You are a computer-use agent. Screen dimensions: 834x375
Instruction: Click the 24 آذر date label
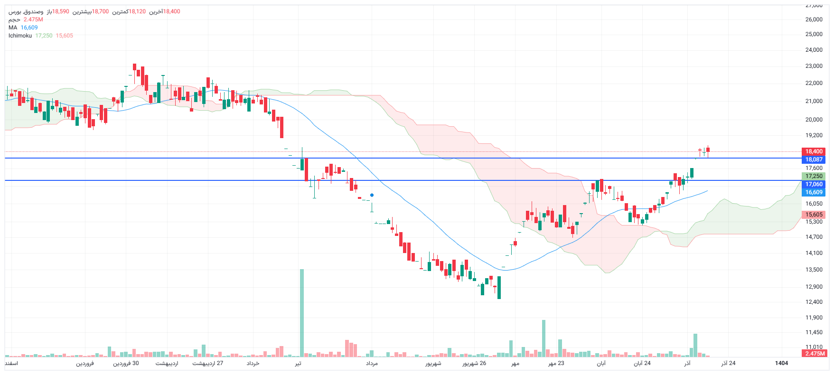click(728, 363)
